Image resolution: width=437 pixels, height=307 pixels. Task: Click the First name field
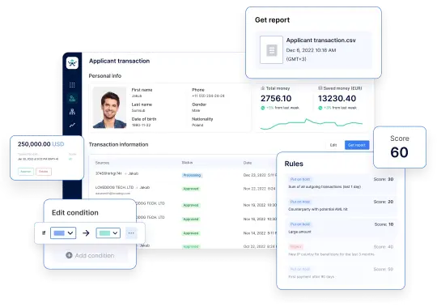tap(142, 92)
